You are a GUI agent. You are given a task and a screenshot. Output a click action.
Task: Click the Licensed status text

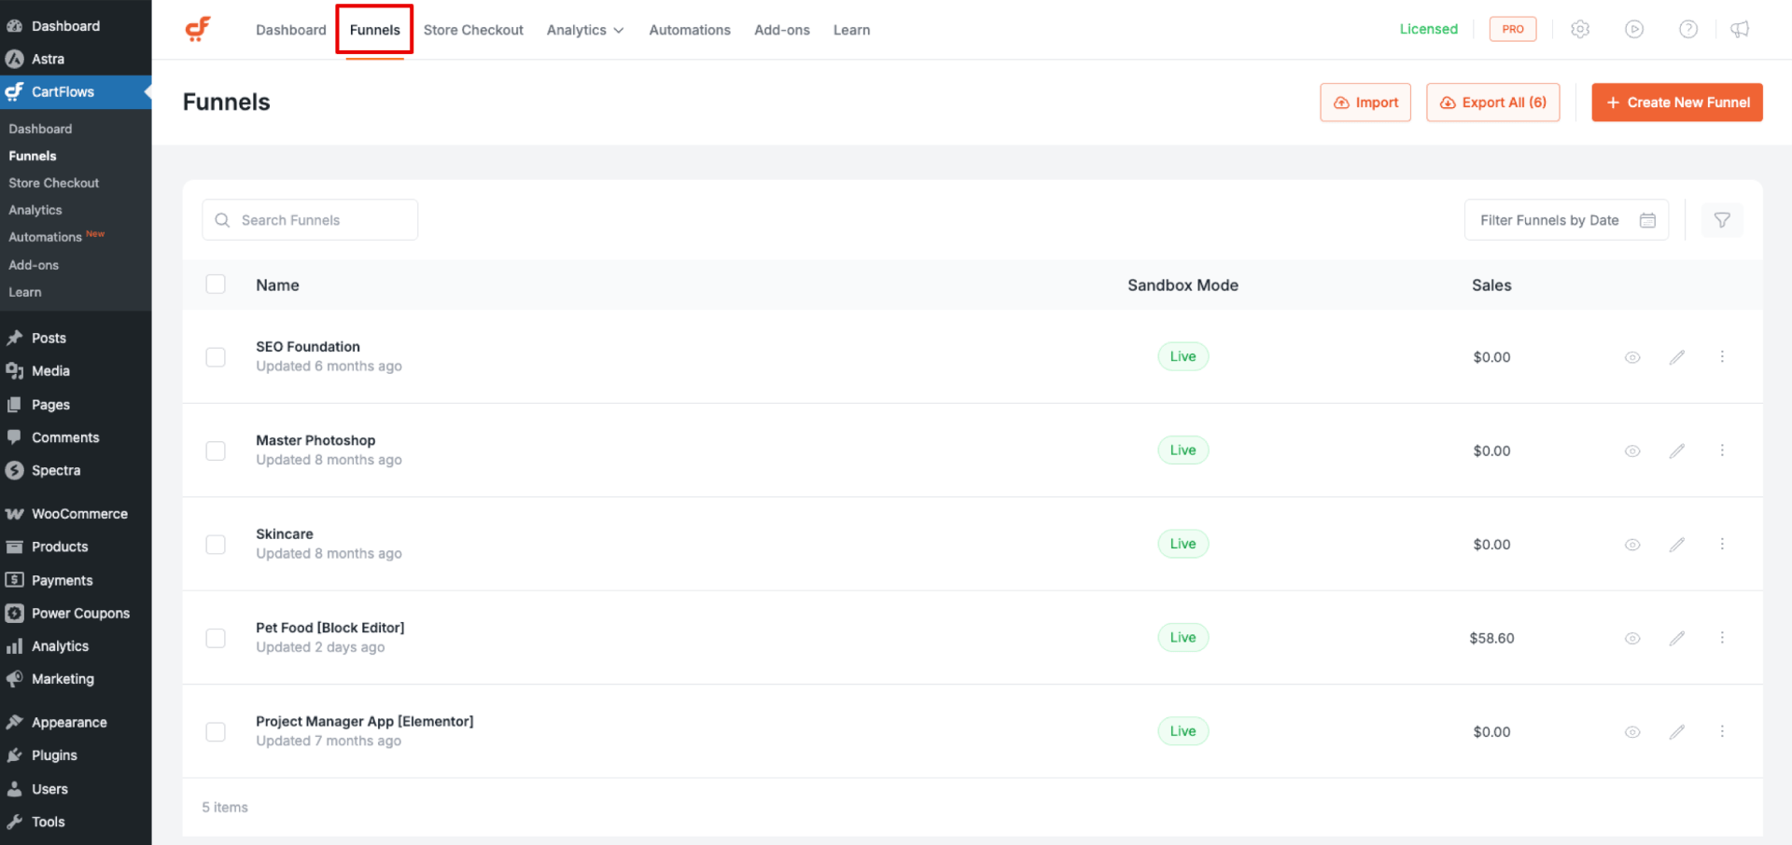point(1428,29)
